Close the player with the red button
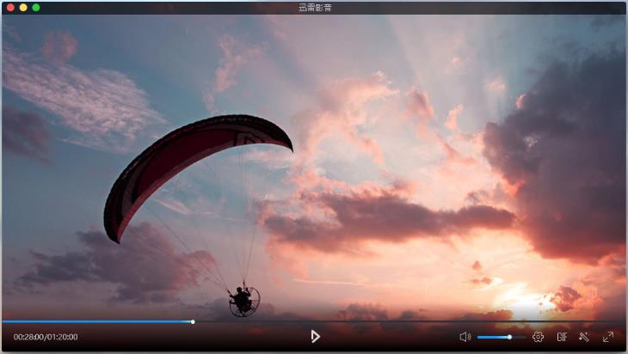 click(9, 7)
